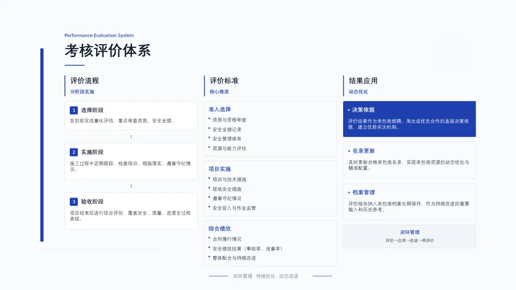Select the 验收阶段 heading

click(92, 202)
